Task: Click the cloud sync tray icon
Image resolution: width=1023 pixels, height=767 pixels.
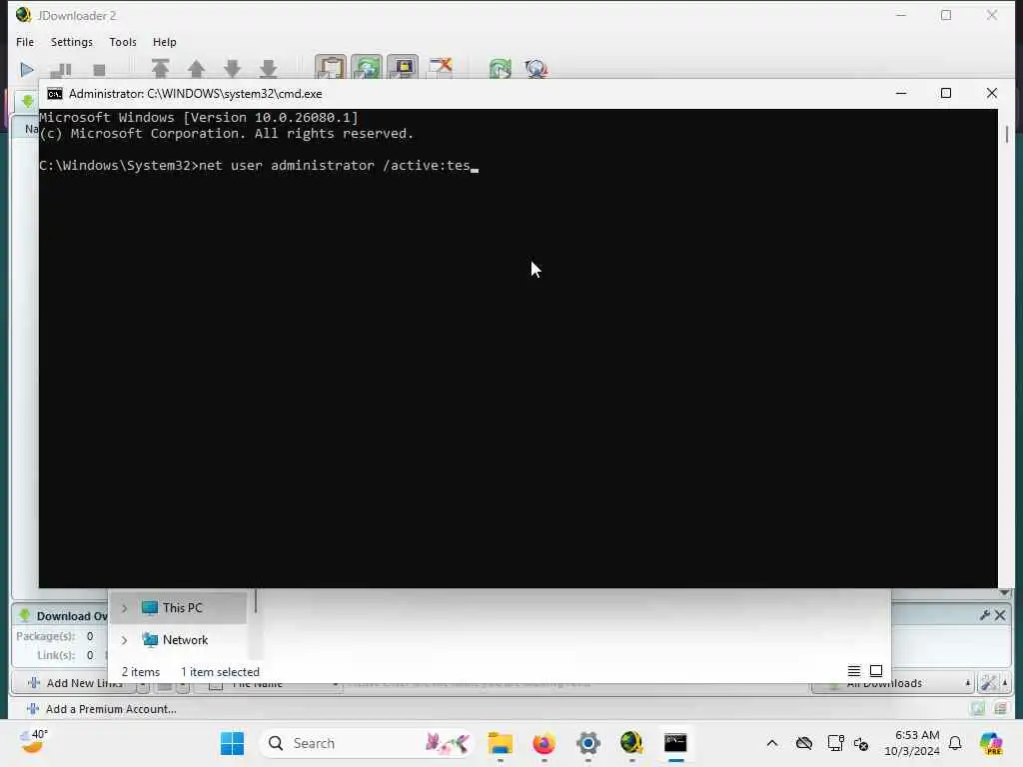Action: click(804, 743)
